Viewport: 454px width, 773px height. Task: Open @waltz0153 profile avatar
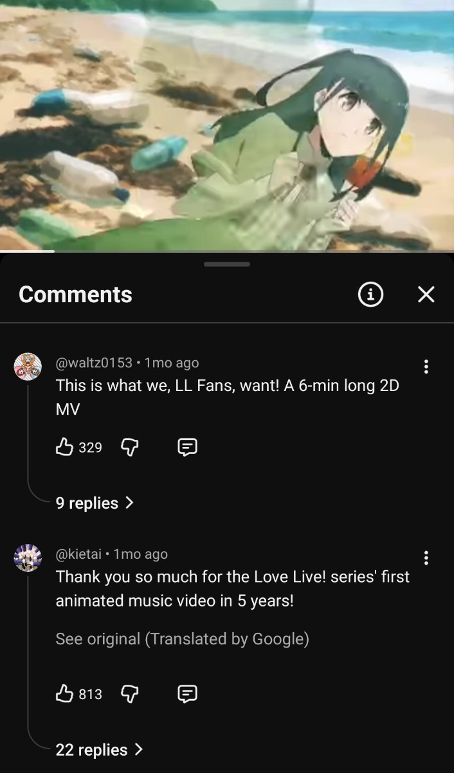click(x=28, y=367)
